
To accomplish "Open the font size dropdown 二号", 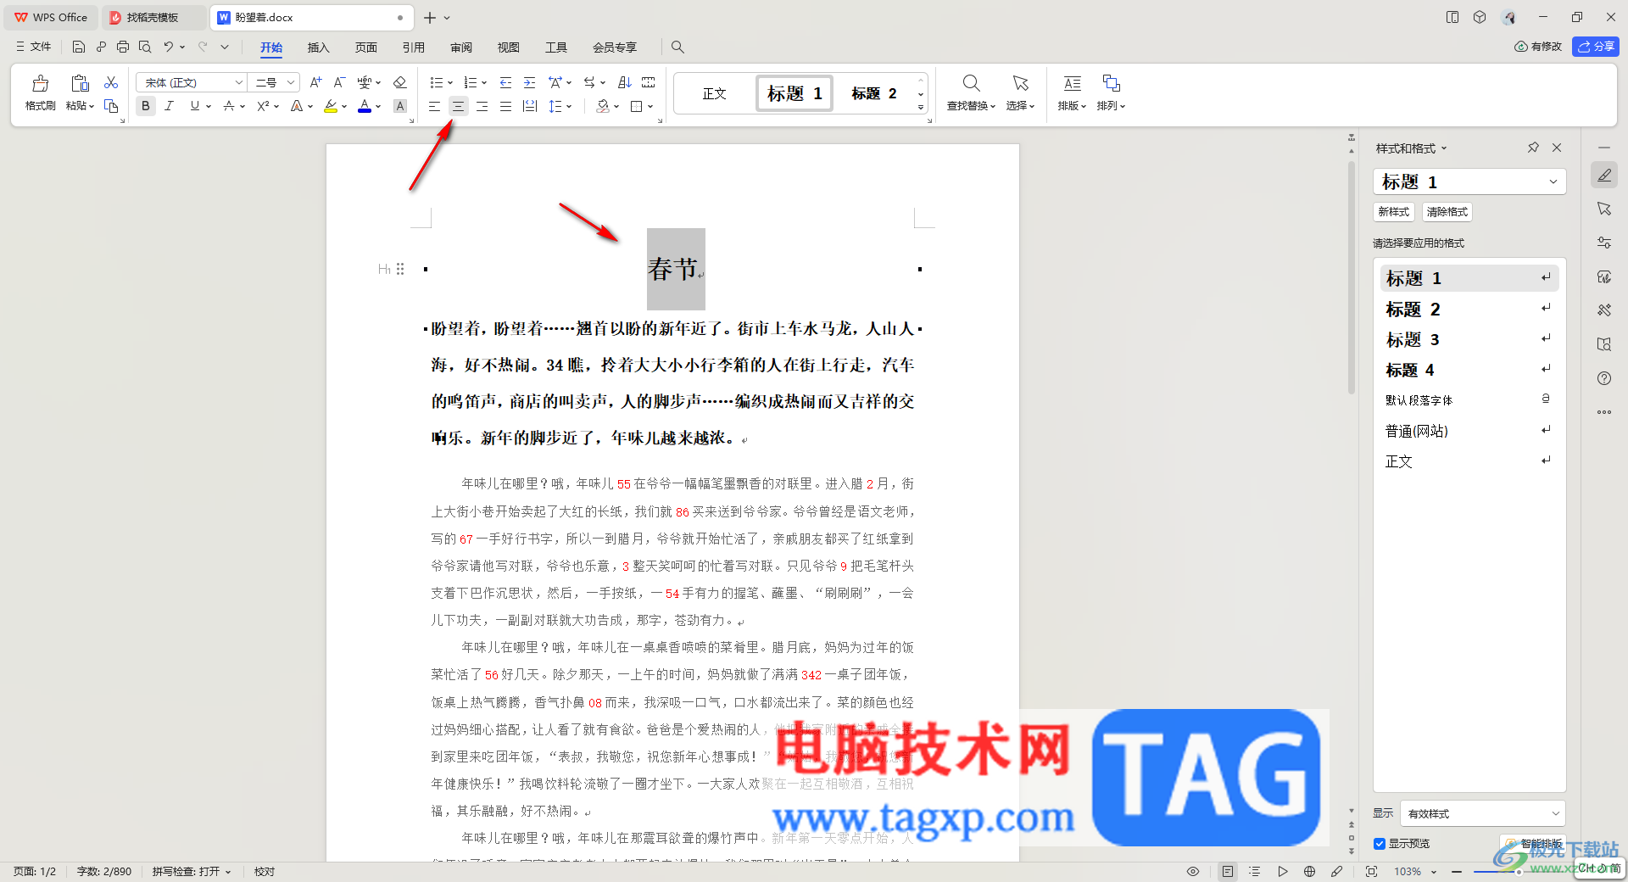I will 291,82.
